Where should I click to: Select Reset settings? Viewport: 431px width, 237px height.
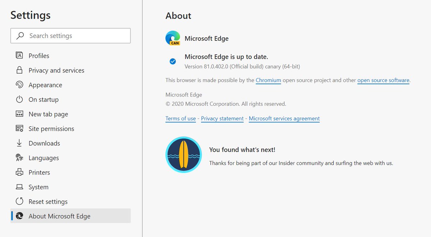(70, 202)
